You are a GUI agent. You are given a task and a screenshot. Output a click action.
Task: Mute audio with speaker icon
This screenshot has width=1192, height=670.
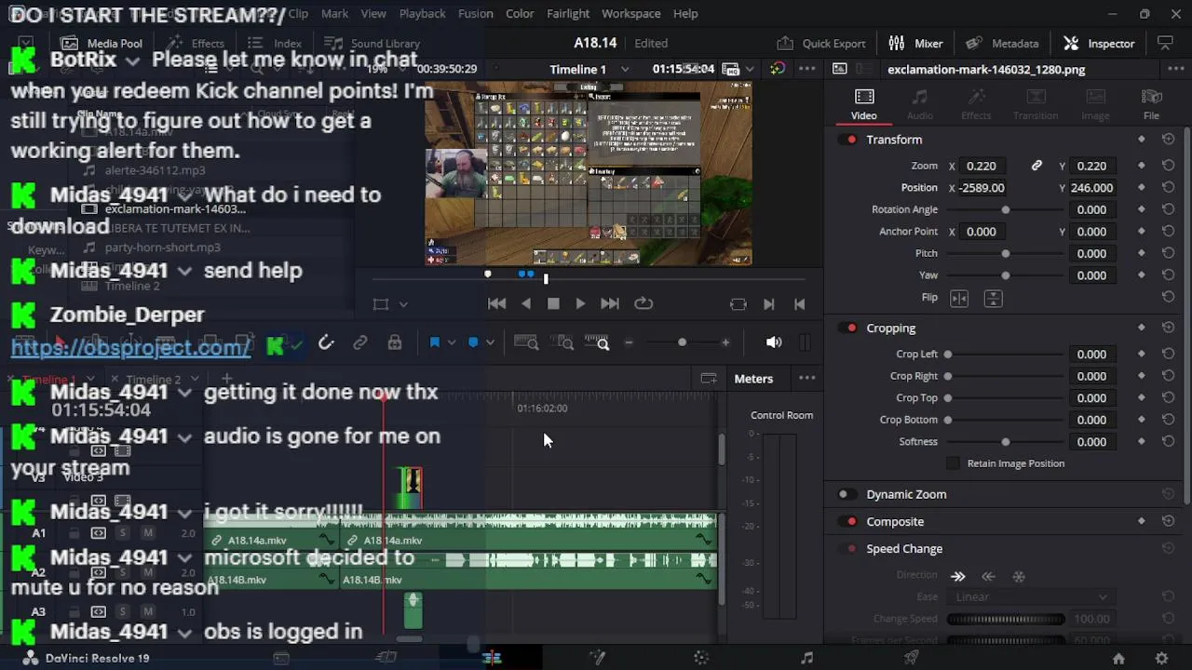point(774,342)
